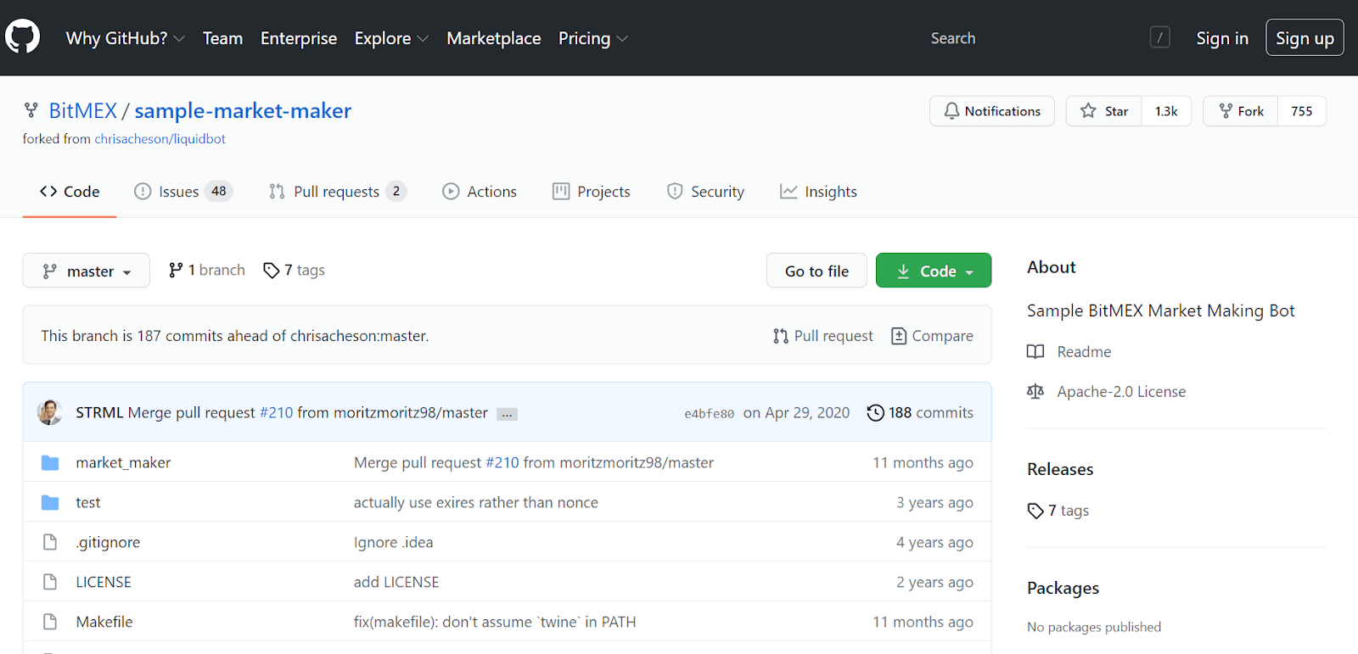Open the GitHub logo home link
The width and height of the screenshot is (1358, 654).
(23, 37)
